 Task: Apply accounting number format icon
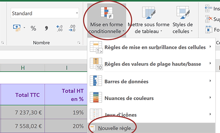(17, 28)
